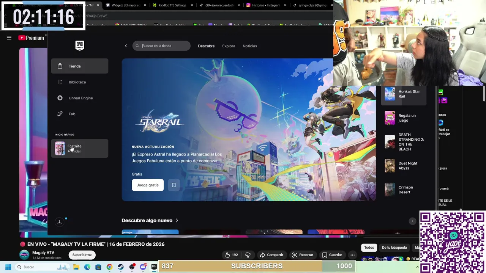Click the Descubre algo nuevo heading

147,220
